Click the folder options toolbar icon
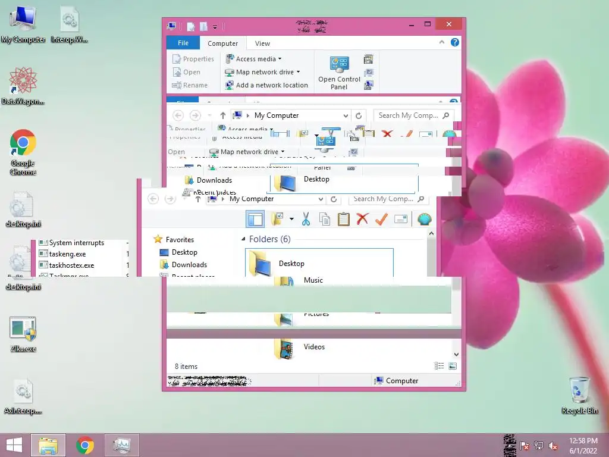Viewport: 609px width, 457px height. pos(277,219)
